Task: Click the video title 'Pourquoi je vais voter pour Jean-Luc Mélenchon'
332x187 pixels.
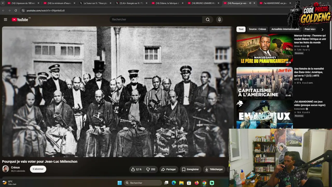Action: pos(40,162)
